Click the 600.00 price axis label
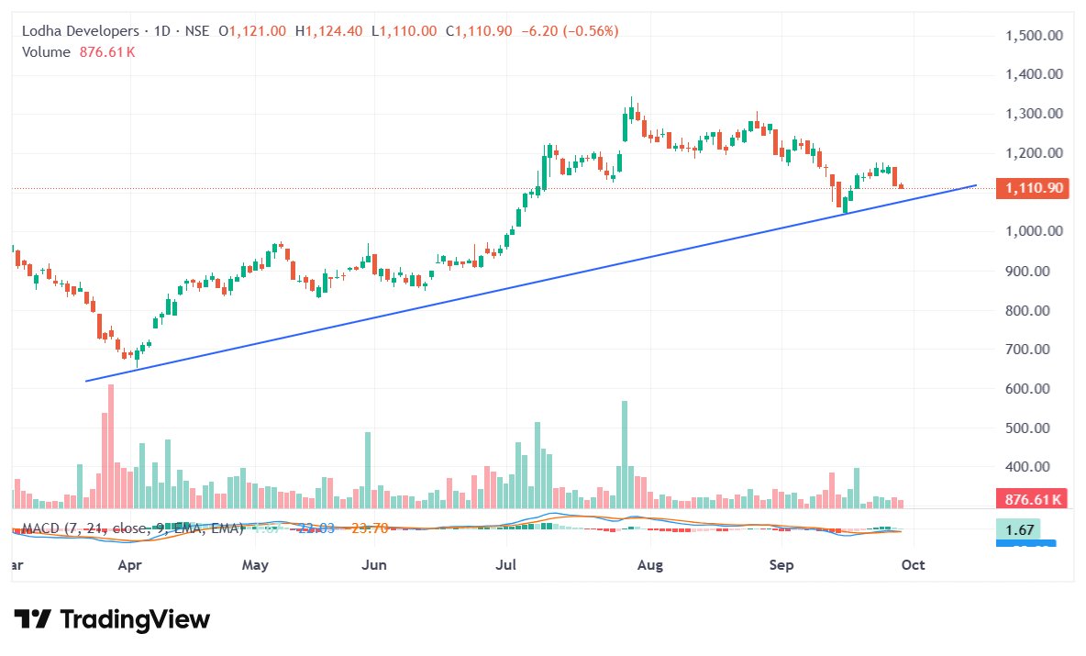Viewport: 1086px width, 656px height. coord(1028,389)
